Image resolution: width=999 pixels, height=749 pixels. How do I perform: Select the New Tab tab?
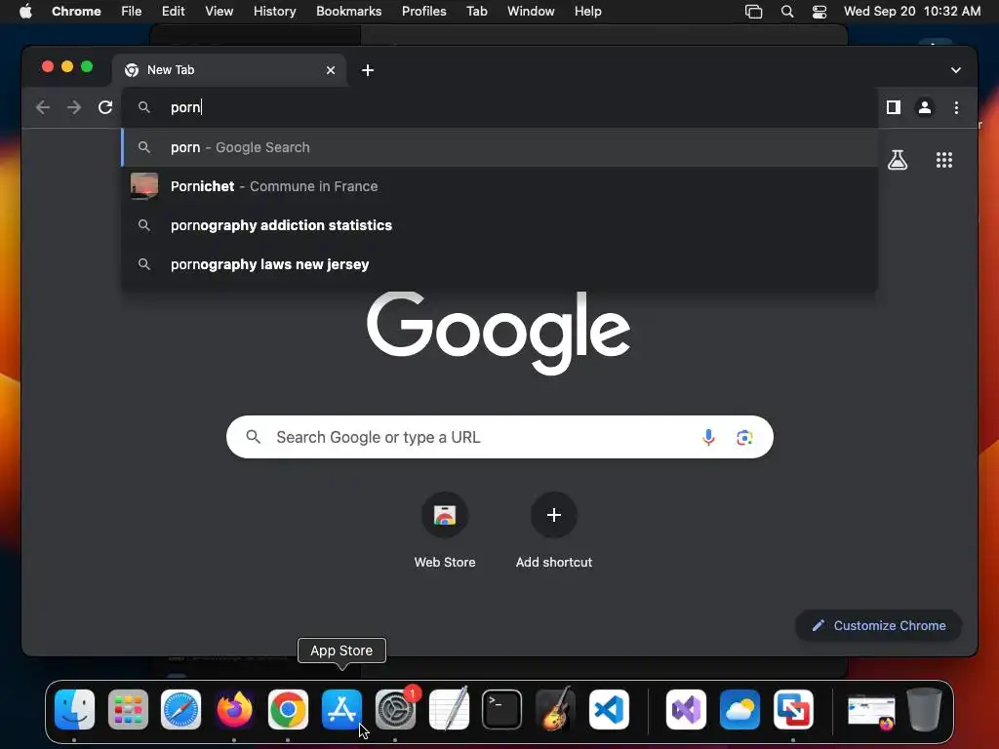(x=229, y=70)
